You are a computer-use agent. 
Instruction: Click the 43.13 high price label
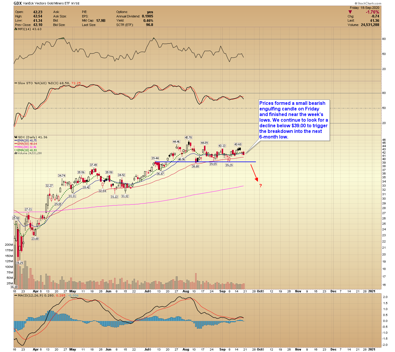(222, 146)
